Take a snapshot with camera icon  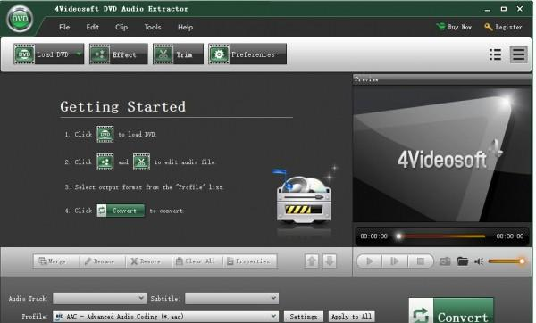click(445, 261)
